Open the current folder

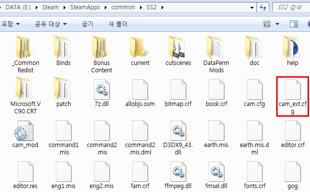click(140, 51)
